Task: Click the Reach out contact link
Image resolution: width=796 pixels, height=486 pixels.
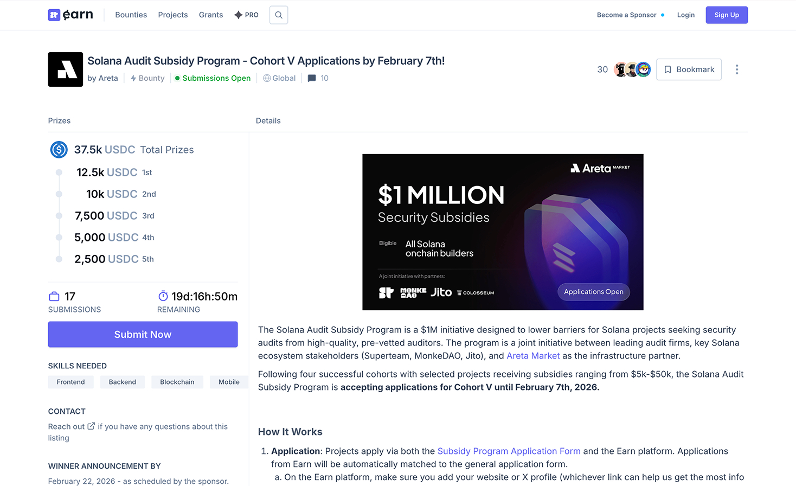Action: (67, 426)
